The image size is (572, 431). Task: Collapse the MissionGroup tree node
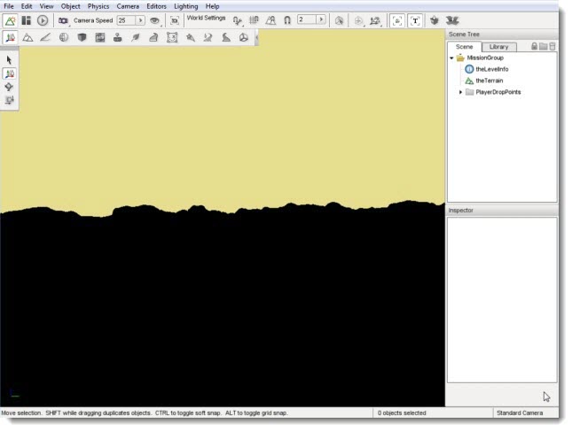[451, 58]
